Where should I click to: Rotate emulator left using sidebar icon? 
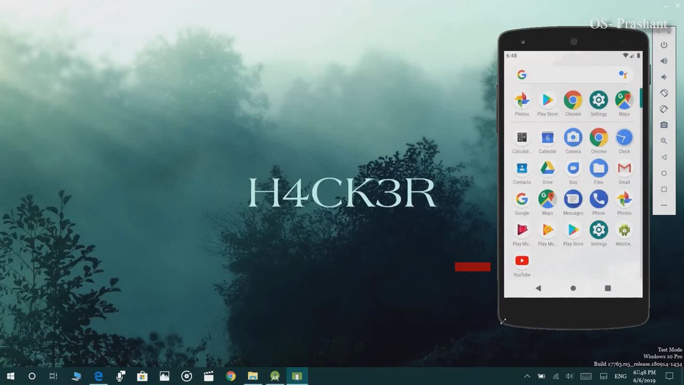point(664,93)
